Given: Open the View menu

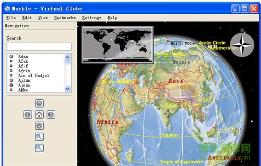Looking at the screenshot, I should [43, 18].
